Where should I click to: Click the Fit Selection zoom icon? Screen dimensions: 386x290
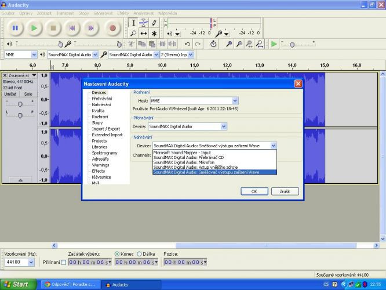(249, 44)
